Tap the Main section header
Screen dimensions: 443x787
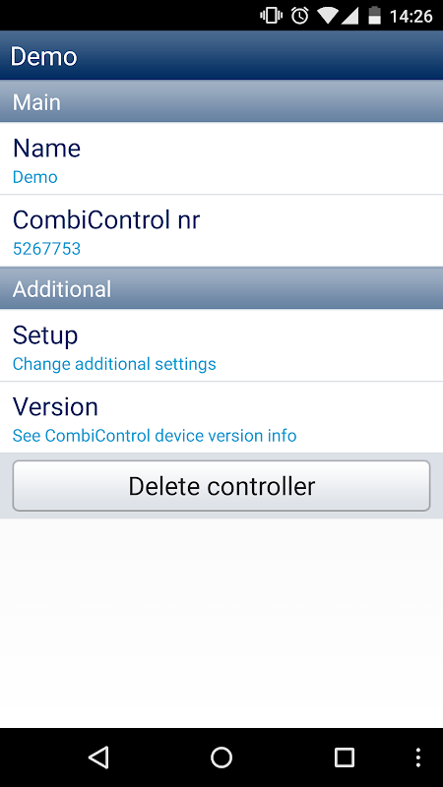[x=221, y=102]
